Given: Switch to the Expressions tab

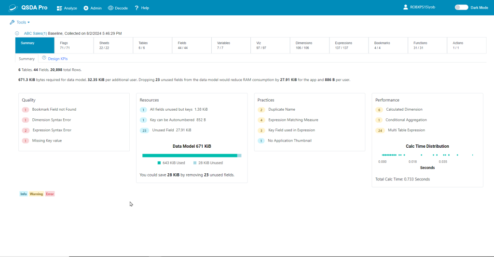Looking at the screenshot, I should (x=349, y=45).
